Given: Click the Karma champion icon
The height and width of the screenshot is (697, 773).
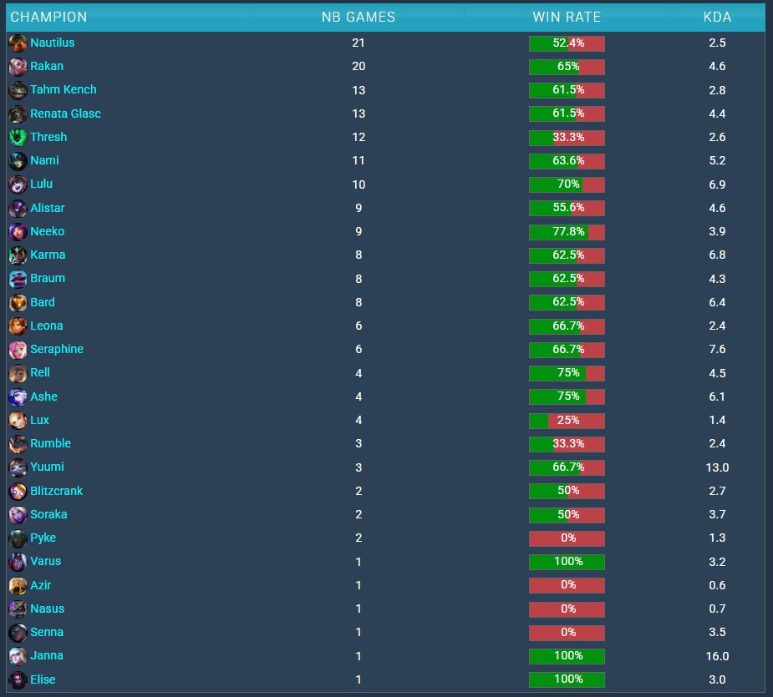Looking at the screenshot, I should pyautogui.click(x=18, y=255).
